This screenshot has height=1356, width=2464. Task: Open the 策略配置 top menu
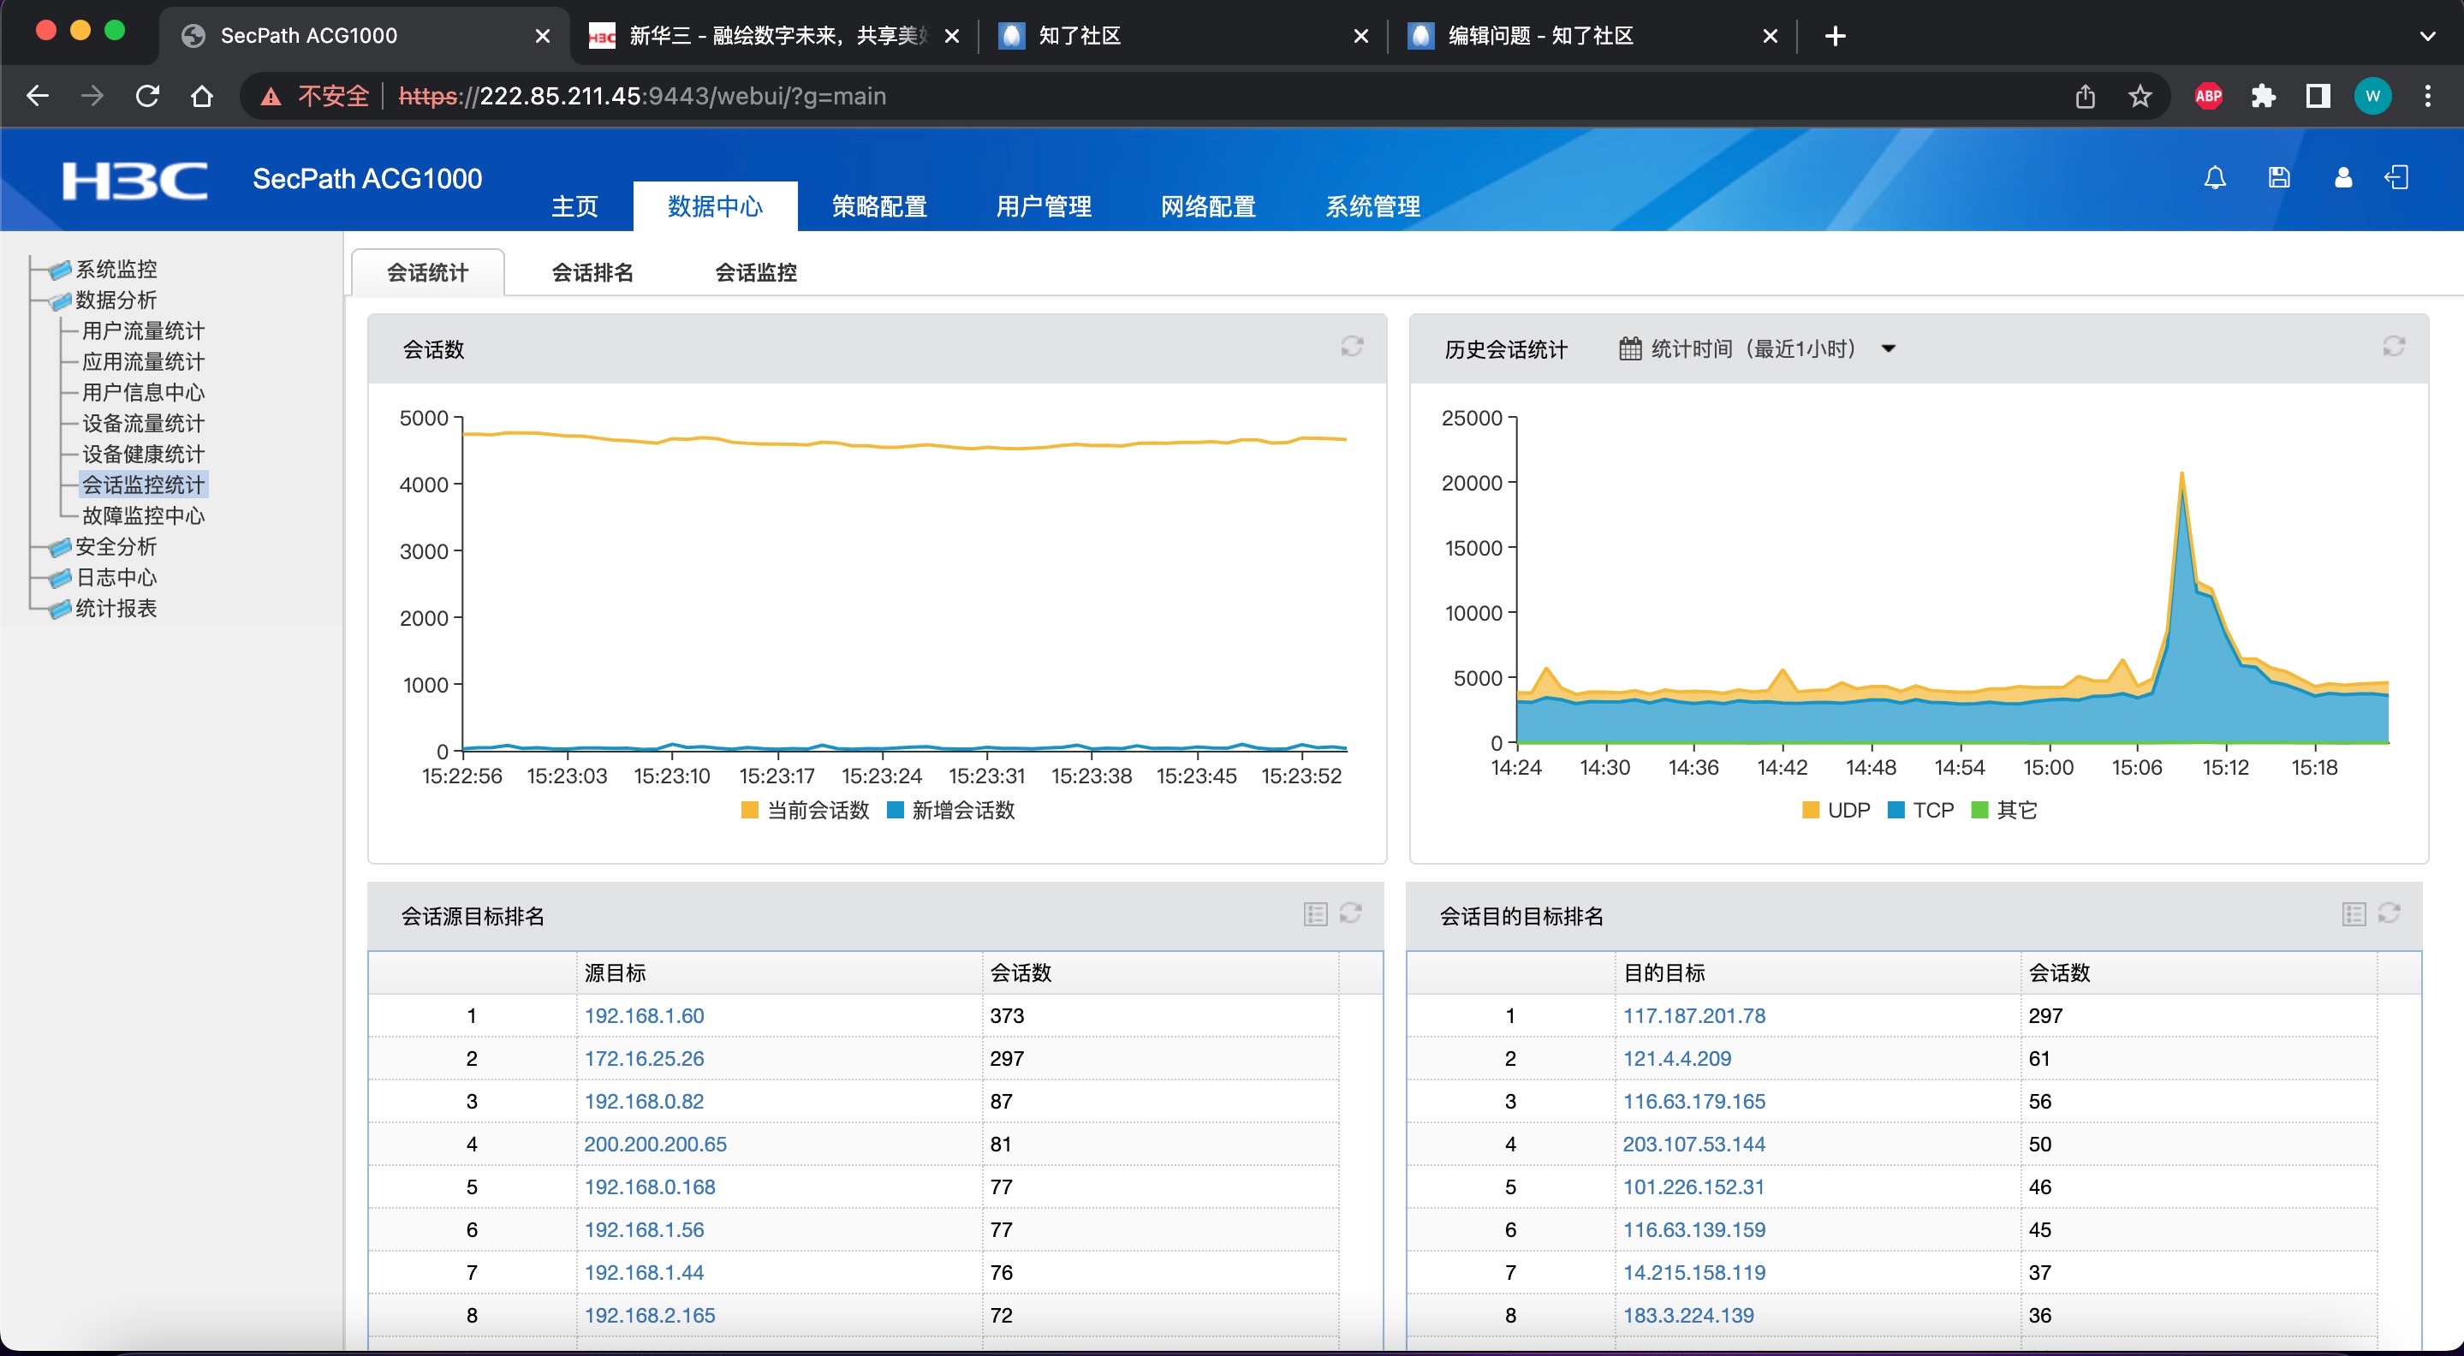878,206
